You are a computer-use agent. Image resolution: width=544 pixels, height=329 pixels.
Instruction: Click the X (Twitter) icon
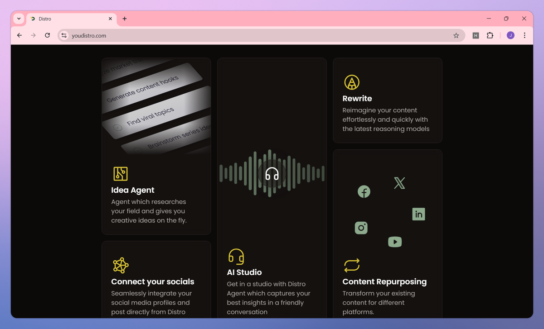tap(399, 183)
